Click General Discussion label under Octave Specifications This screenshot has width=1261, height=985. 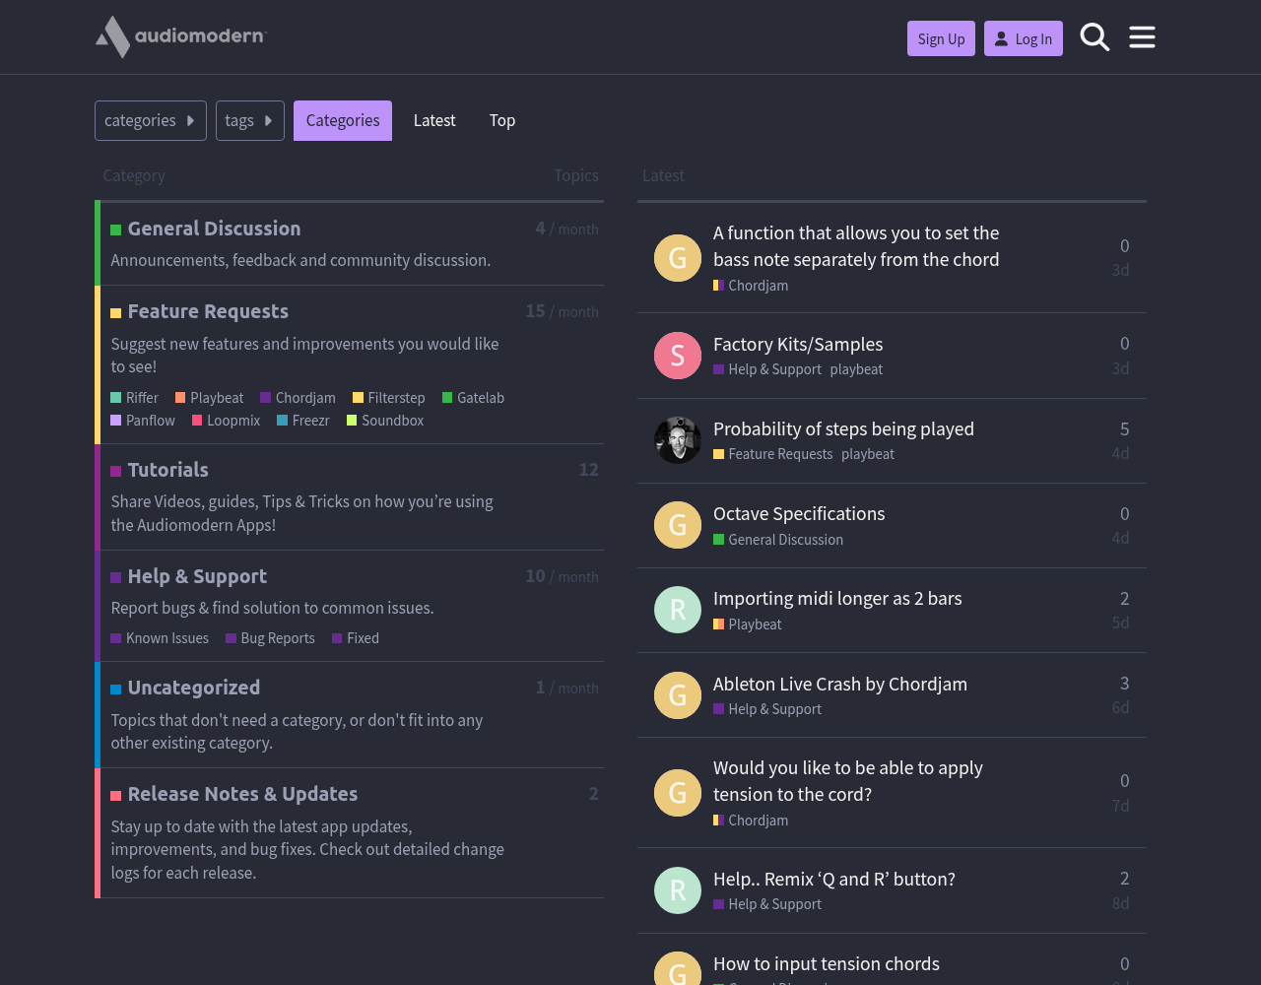click(778, 540)
